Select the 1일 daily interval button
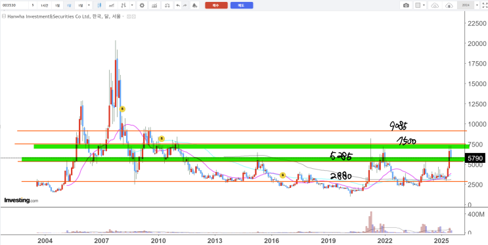This screenshot has height=245, width=488. click(57, 5)
